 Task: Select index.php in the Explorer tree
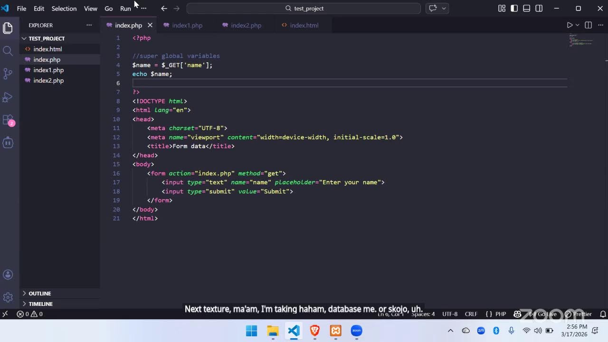(x=59, y=59)
